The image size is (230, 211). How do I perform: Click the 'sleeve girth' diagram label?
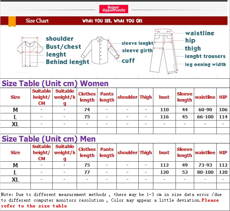[137, 50]
